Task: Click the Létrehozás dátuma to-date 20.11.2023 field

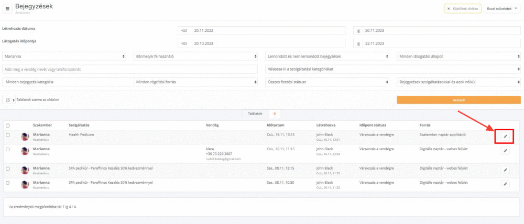Action: point(441,30)
